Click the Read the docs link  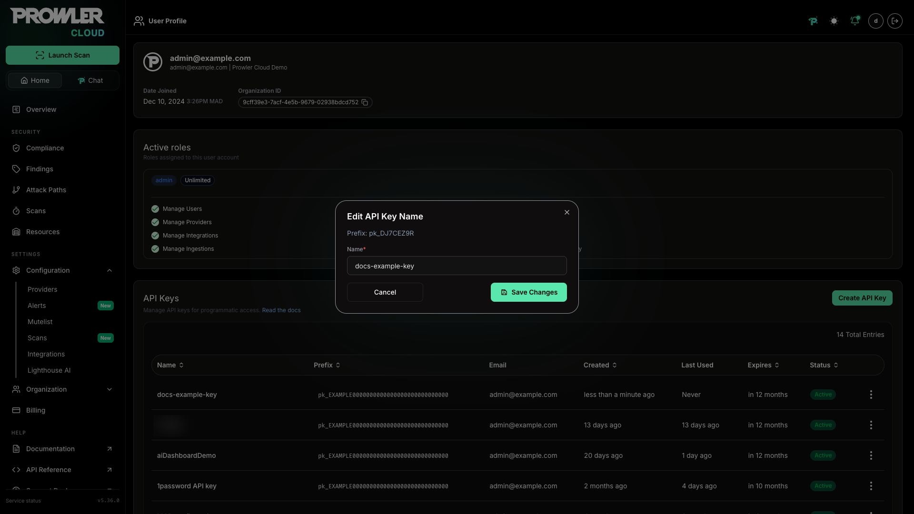(281, 310)
